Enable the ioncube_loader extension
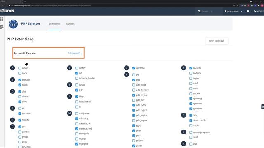Image resolution: width=264 pixels, height=148 pixels. click(x=77, y=79)
